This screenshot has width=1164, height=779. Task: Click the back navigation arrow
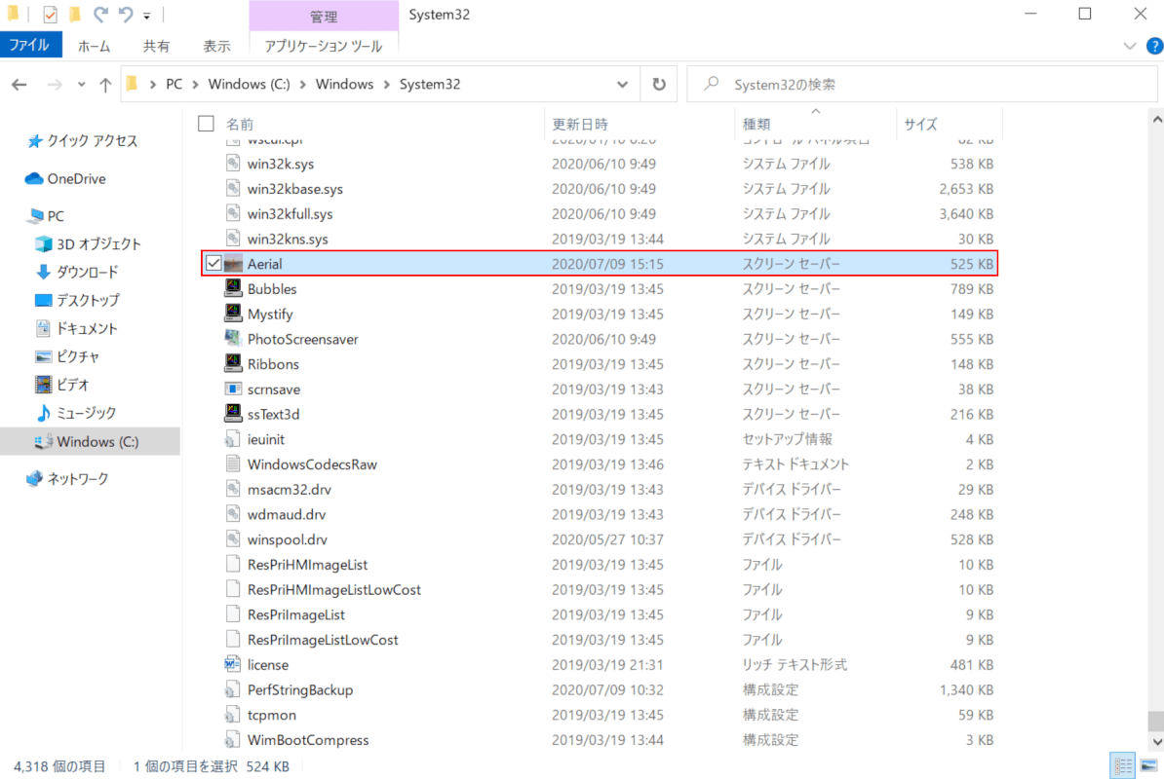(20, 85)
